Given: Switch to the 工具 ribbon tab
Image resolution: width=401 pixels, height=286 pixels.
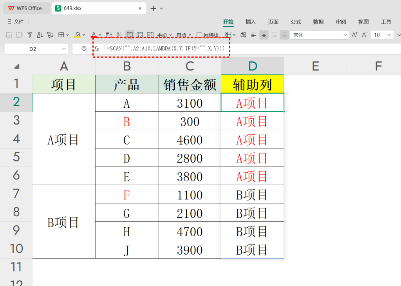Looking at the screenshot, I should tap(386, 22).
